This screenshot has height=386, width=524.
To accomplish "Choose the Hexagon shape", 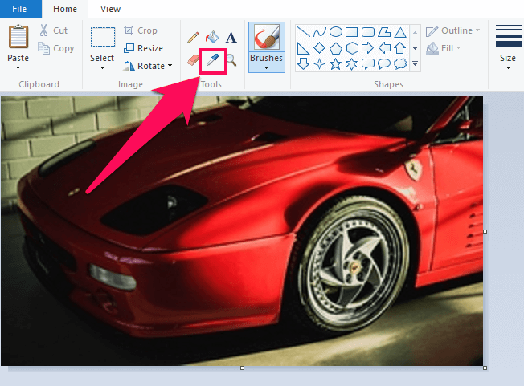I will [352, 48].
